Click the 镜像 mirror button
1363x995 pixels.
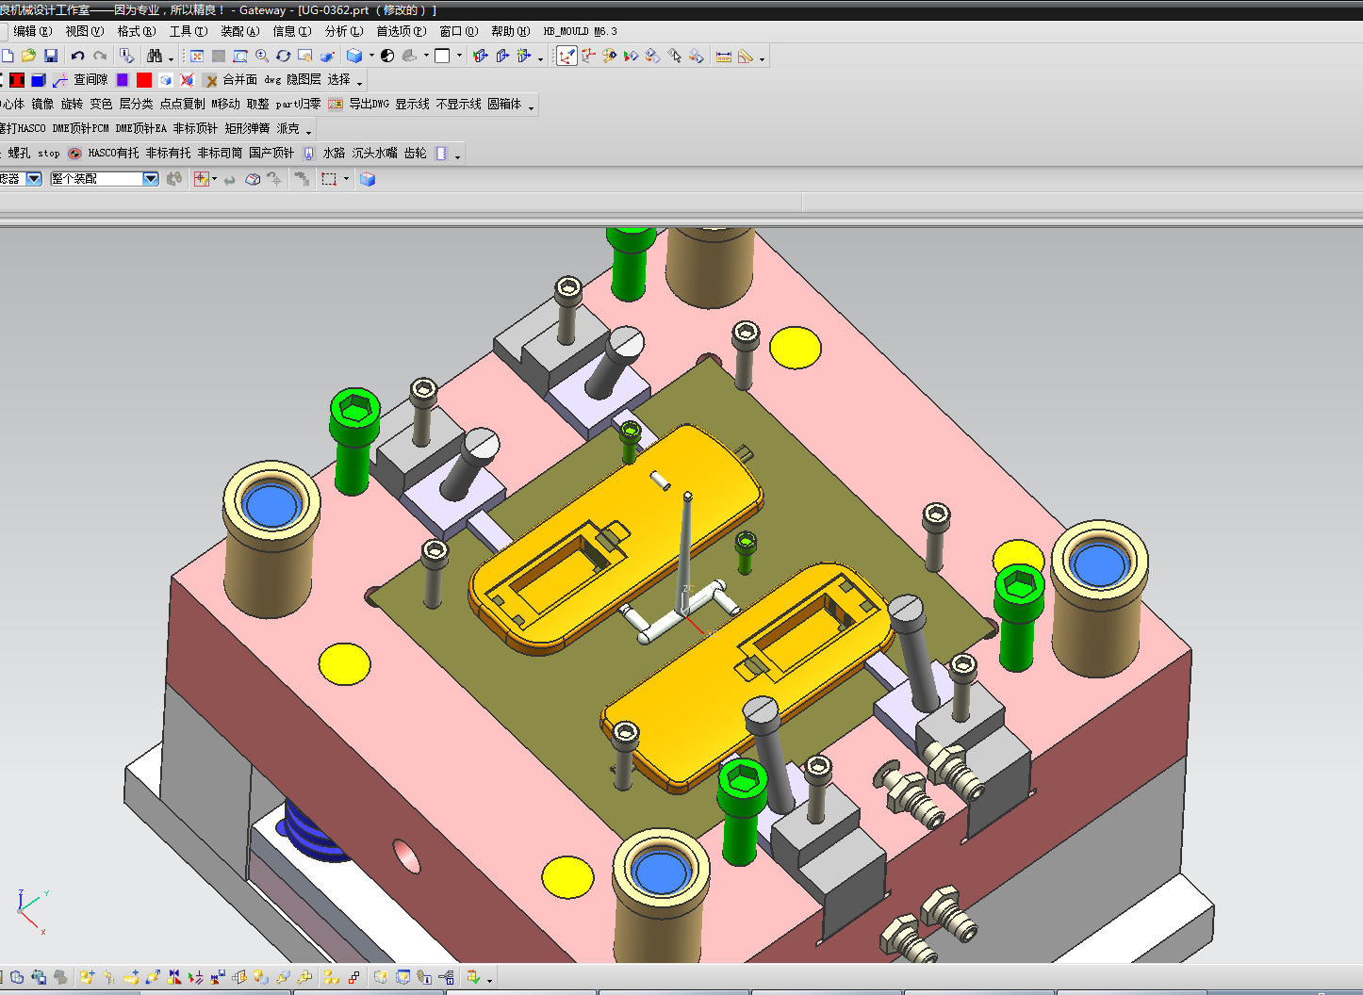[42, 104]
